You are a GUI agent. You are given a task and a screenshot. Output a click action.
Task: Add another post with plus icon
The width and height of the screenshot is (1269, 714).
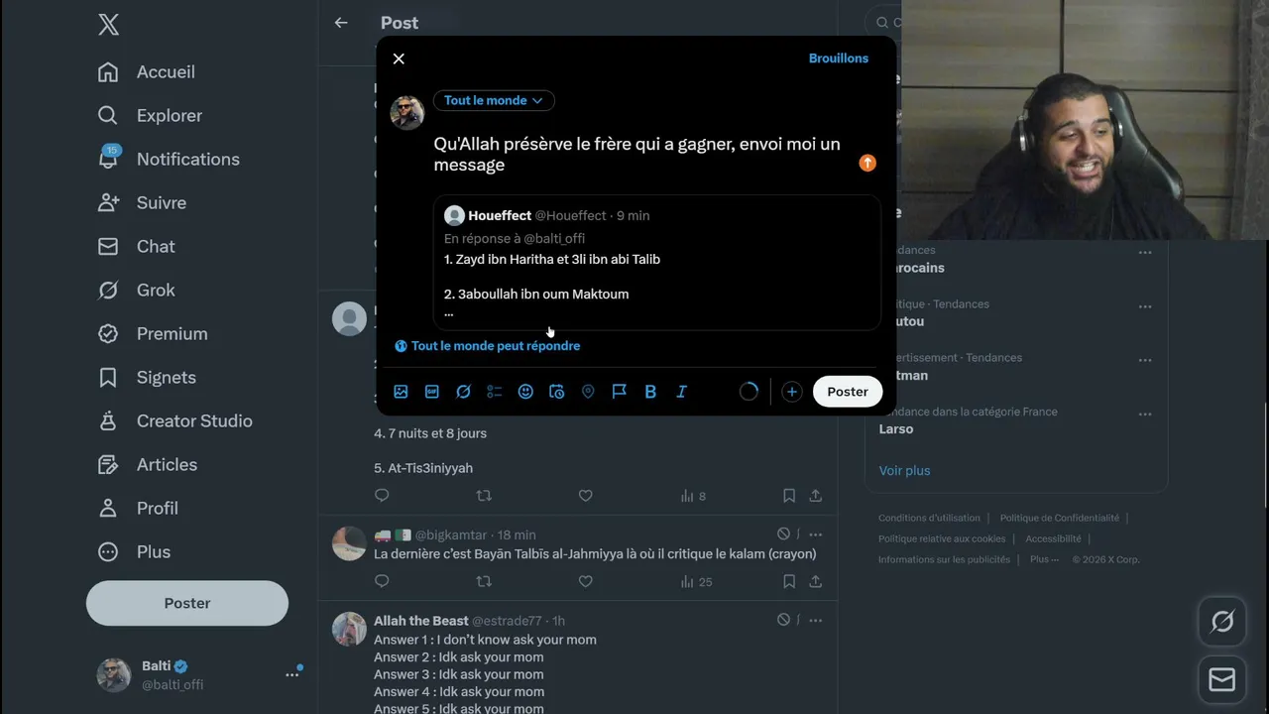[791, 392]
